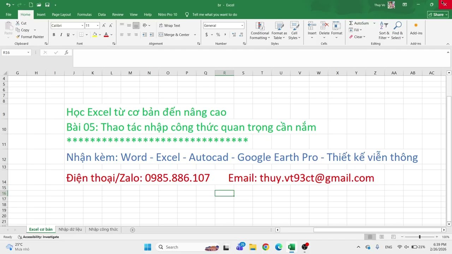Open Conditional Formatting
The width and height of the screenshot is (452, 254).
(260, 31)
